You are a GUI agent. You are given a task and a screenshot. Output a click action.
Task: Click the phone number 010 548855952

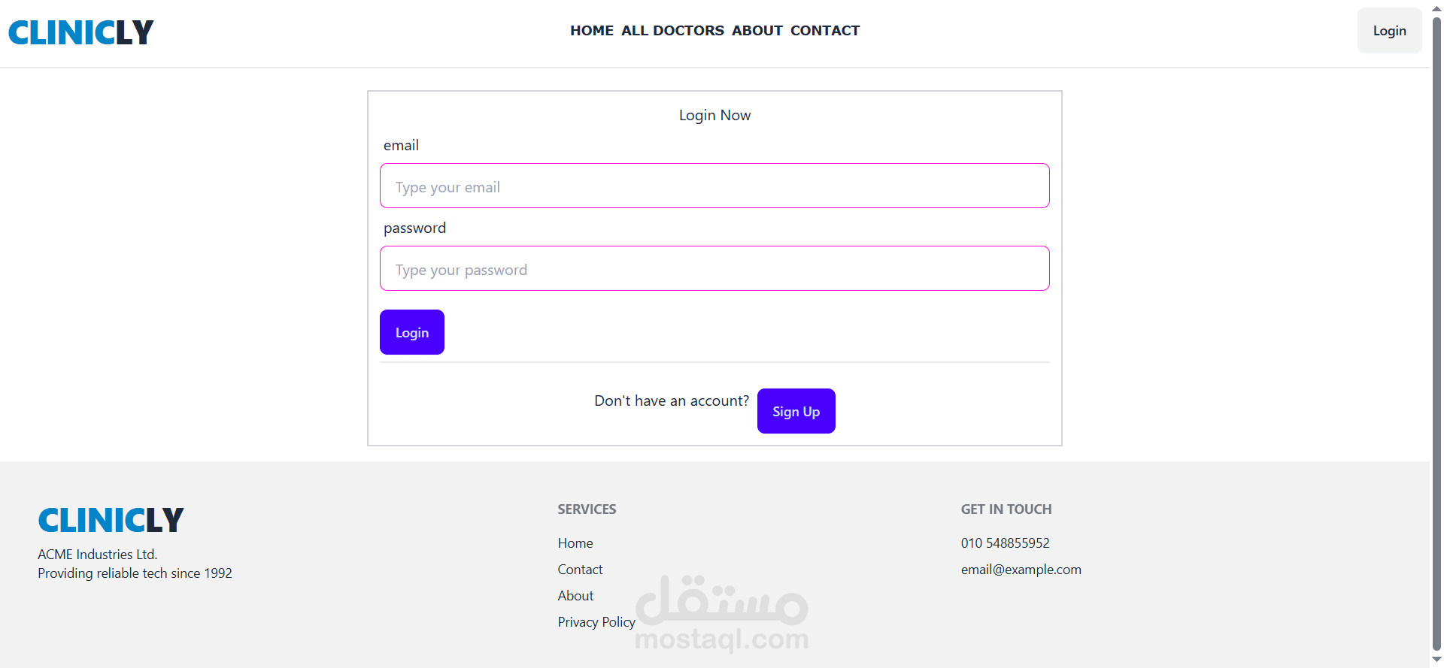click(1005, 543)
